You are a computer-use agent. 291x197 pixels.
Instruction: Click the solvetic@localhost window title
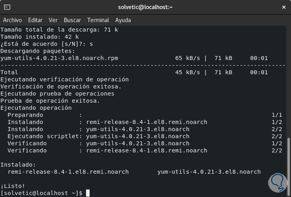coord(145,7)
